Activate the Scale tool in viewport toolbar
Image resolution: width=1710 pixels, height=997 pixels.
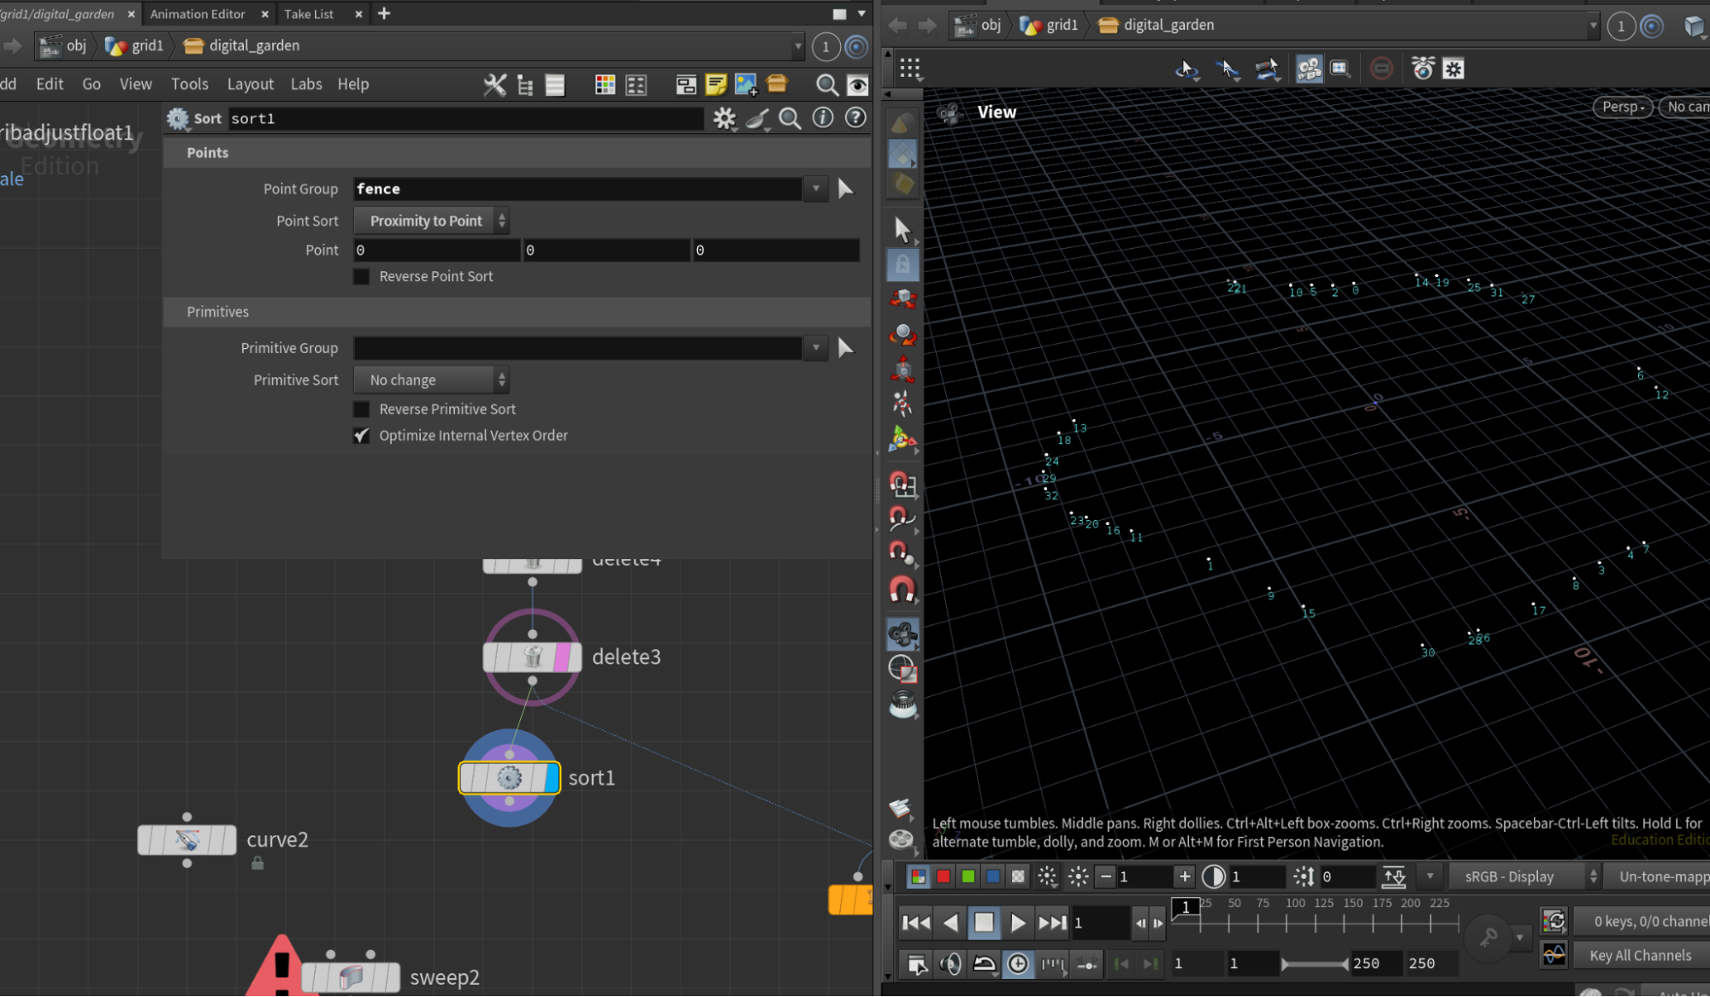point(902,369)
